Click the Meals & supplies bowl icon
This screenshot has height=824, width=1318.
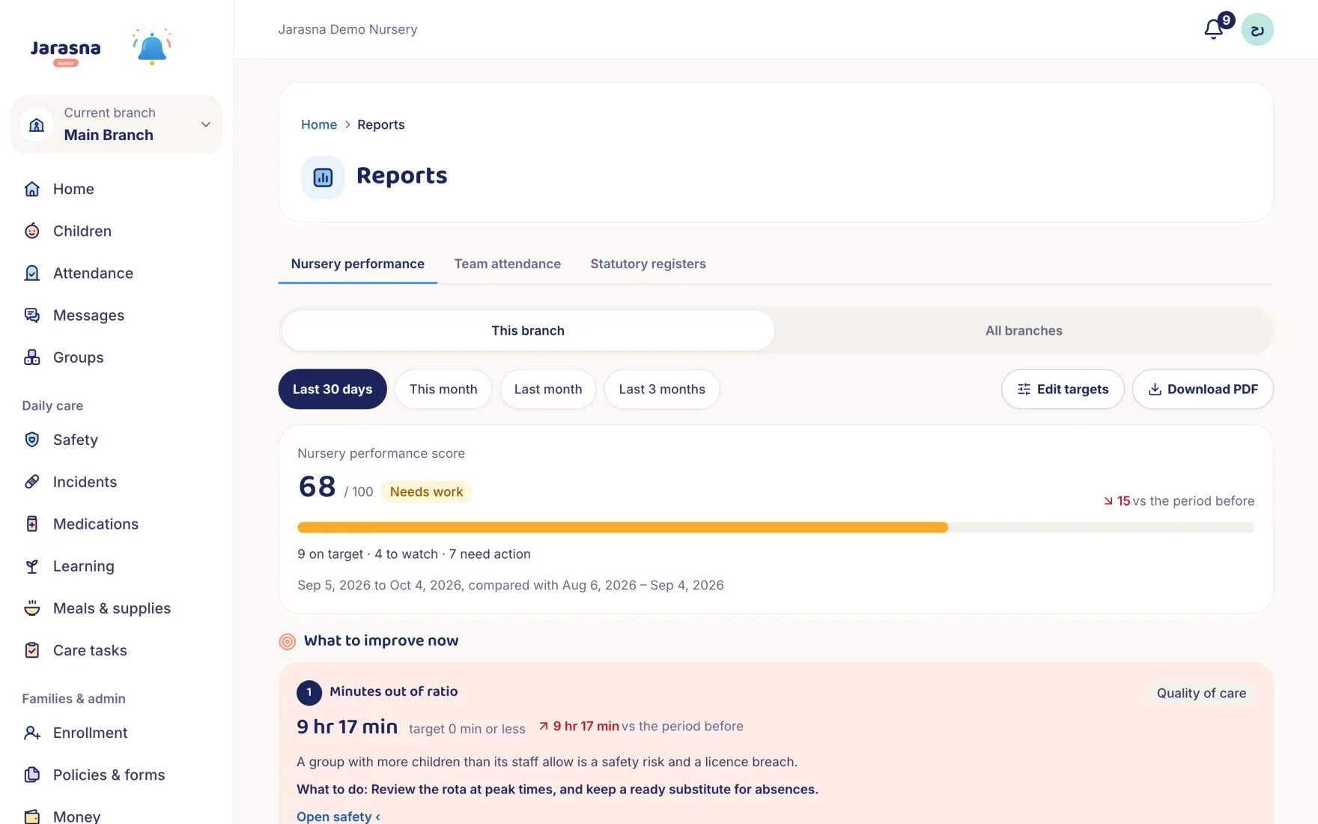pyautogui.click(x=32, y=608)
